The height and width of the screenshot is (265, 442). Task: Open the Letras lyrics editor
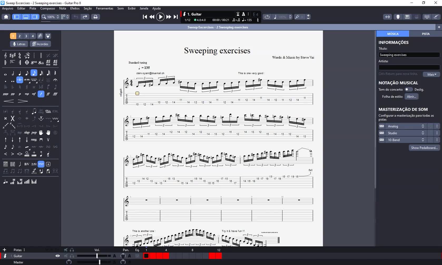(19, 44)
